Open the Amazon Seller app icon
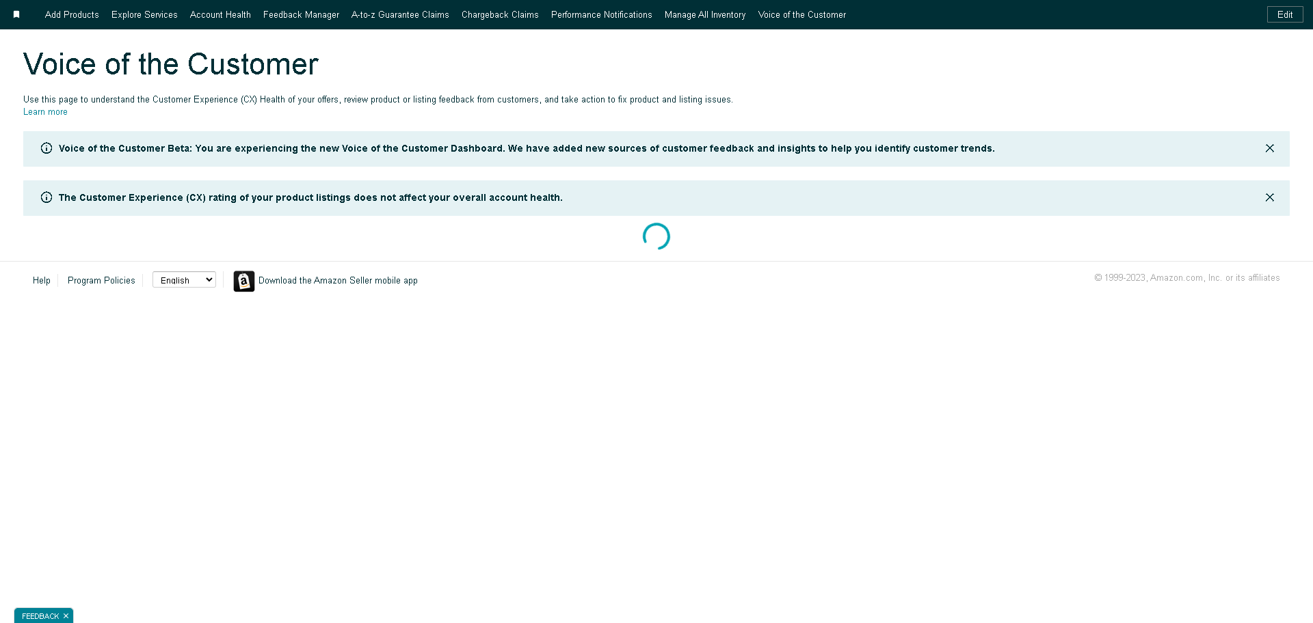The height and width of the screenshot is (623, 1313). pyautogui.click(x=244, y=281)
